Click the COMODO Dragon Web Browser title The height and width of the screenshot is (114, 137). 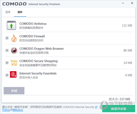[x=42, y=49]
